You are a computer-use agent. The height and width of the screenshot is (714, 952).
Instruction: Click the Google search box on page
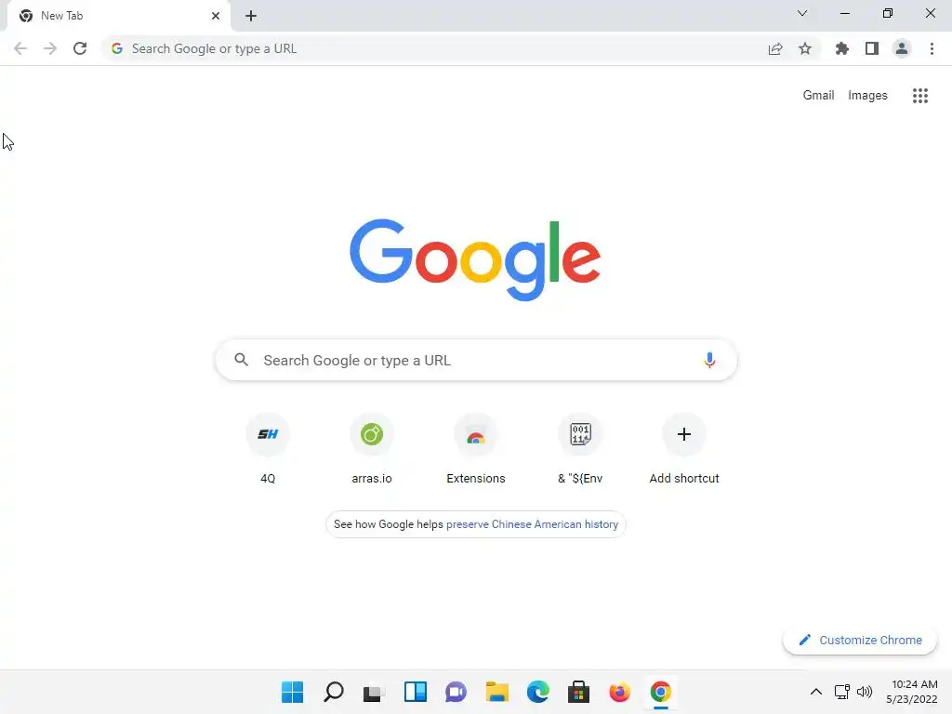pos(476,360)
